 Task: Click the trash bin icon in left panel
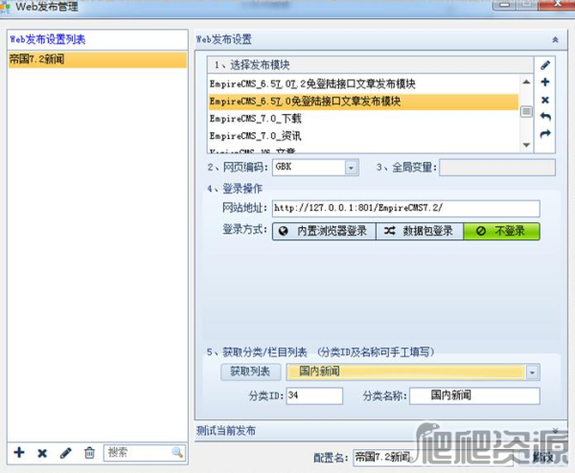pos(89,453)
